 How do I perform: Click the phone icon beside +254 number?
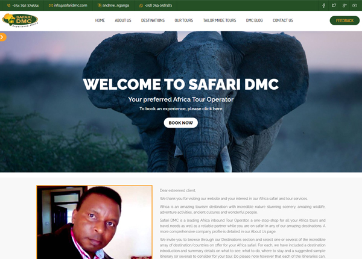(9, 5)
